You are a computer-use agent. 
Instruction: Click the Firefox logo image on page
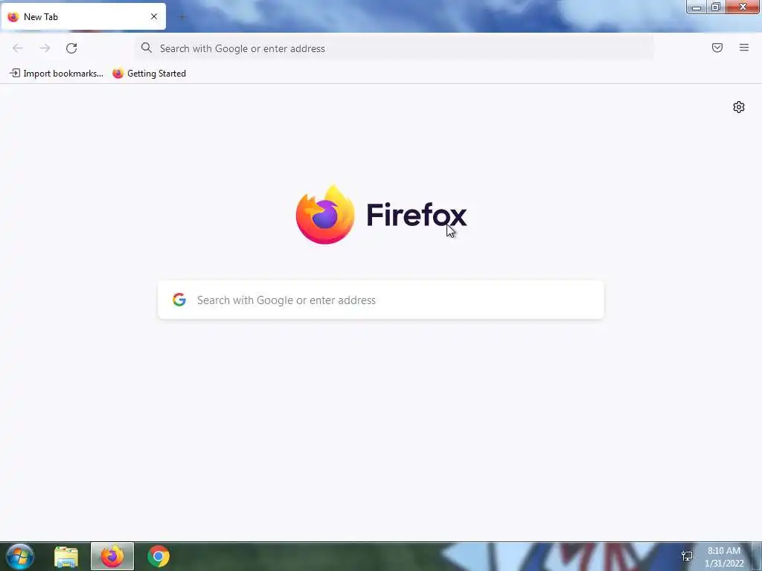325,215
